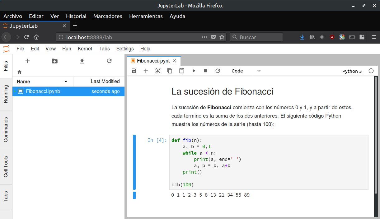Click Python 3 to switch kernels
Image resolution: width=380 pixels, height=219 pixels.
tap(352, 71)
